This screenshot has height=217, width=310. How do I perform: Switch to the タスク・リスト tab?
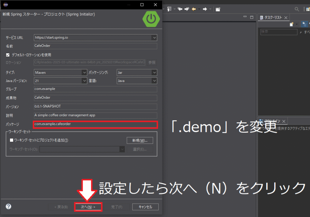click(x=273, y=18)
